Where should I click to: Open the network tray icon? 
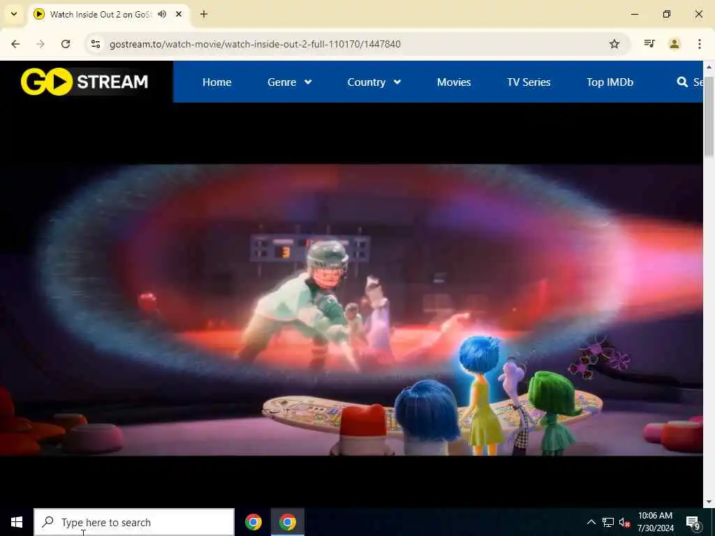[x=608, y=522]
